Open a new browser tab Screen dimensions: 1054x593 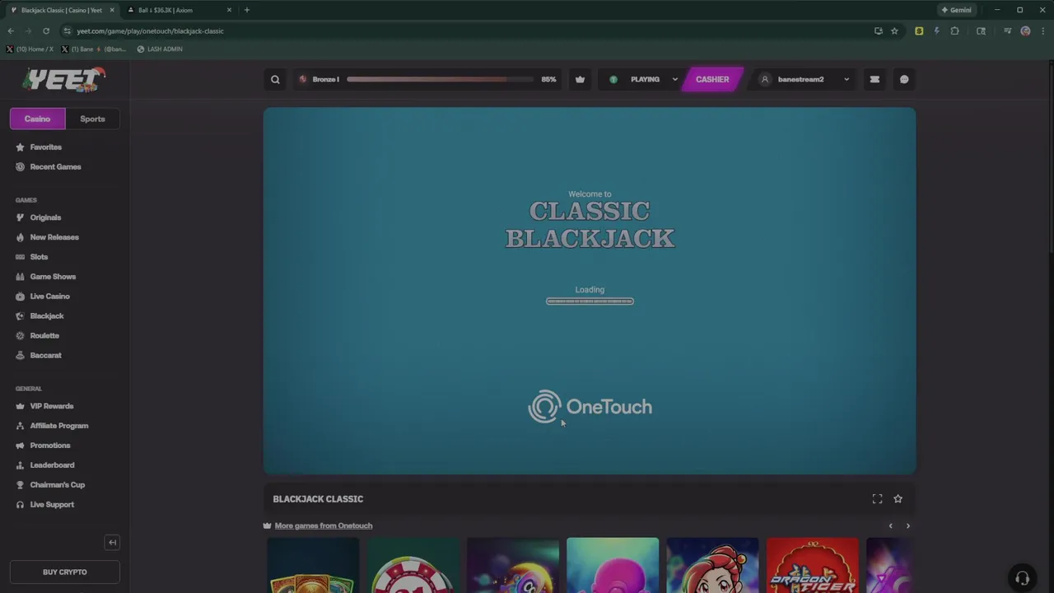(x=246, y=10)
